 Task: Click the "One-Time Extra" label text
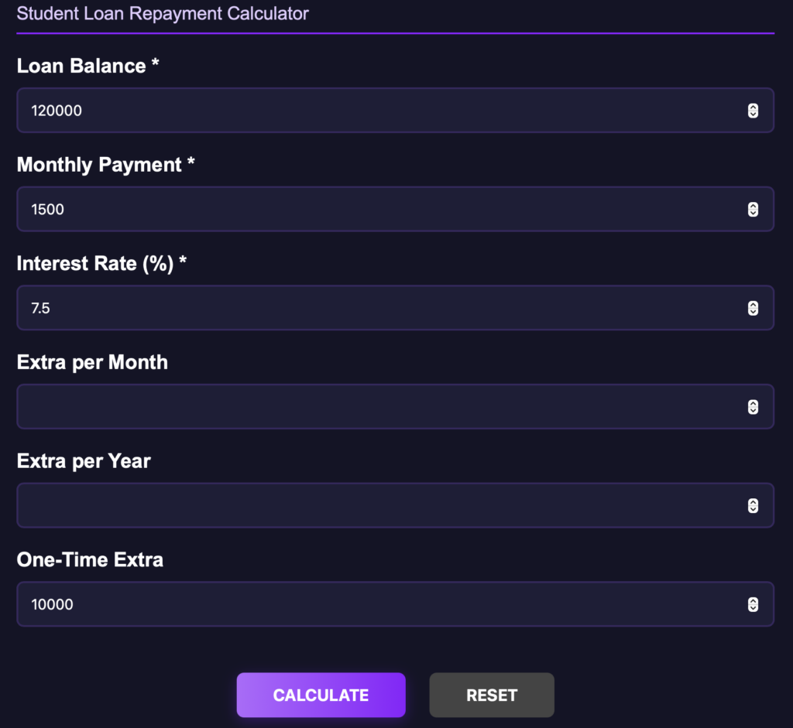point(90,559)
